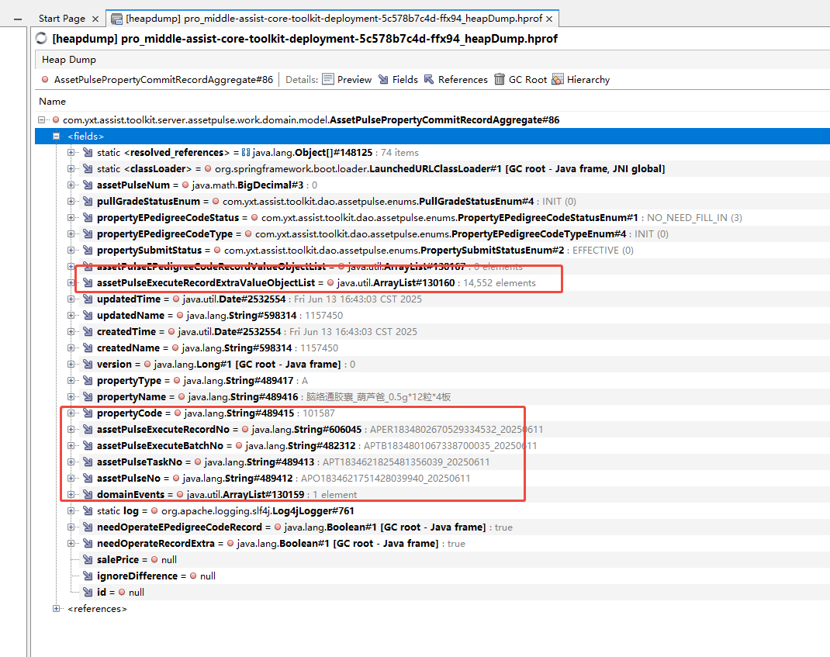Select String#489416 propertyName value

(319, 397)
